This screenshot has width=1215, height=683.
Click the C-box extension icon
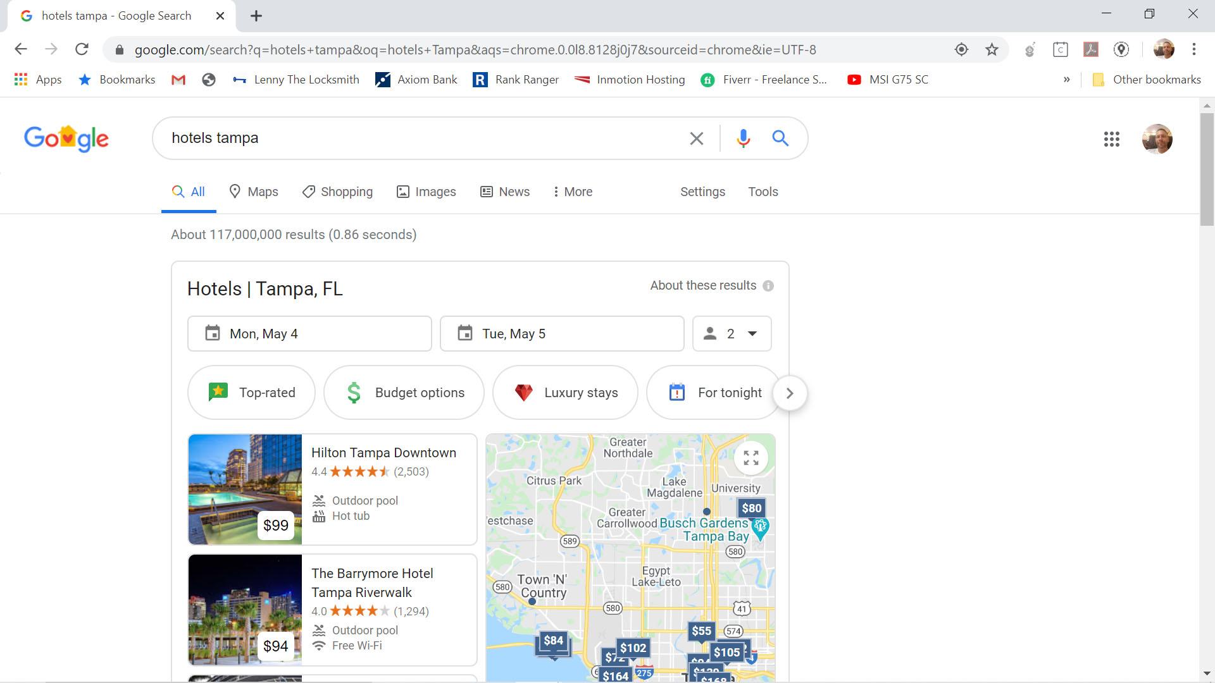point(1061,49)
